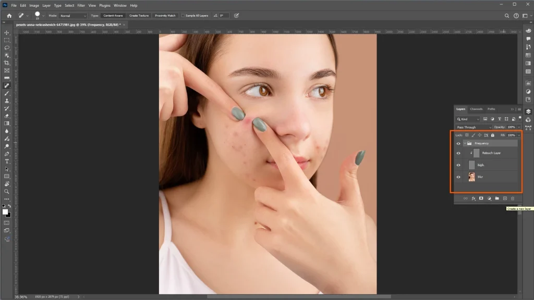Screen dimensions: 534x300
Task: Create a new layer icon
Action: click(x=505, y=198)
